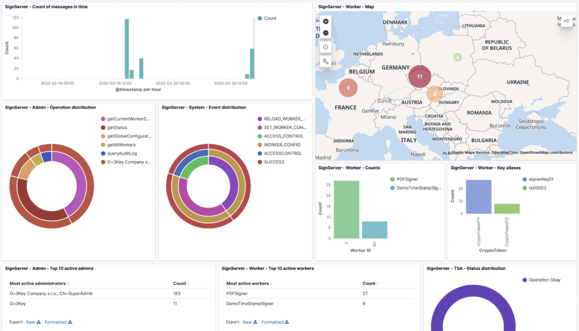Screen dimensions: 579x331
Task: Click the getStatus legend swatch
Action: [x=103, y=127]
